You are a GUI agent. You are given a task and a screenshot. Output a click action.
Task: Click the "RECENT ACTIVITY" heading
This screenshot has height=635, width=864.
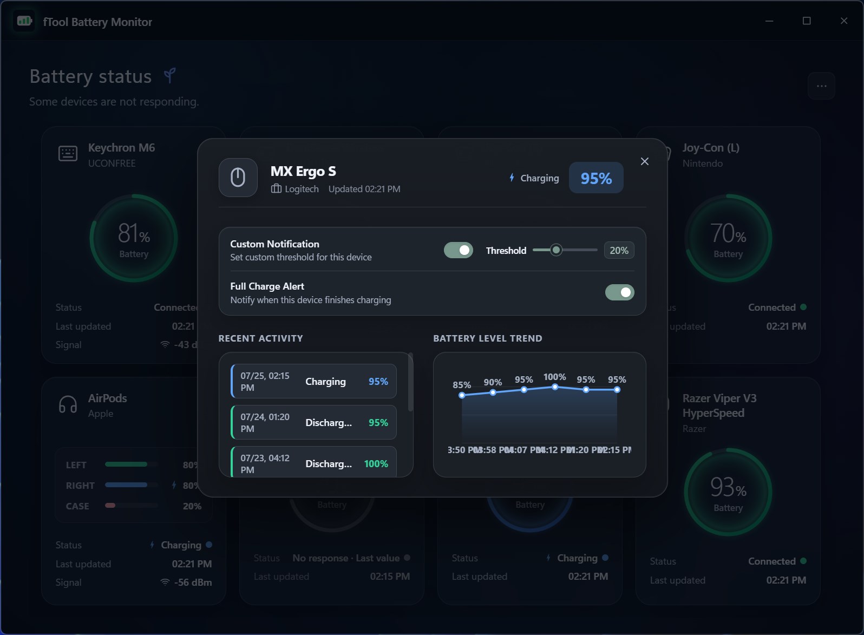click(x=260, y=338)
